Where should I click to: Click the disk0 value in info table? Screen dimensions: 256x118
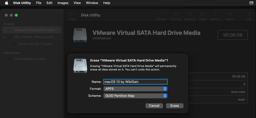tap(241, 100)
